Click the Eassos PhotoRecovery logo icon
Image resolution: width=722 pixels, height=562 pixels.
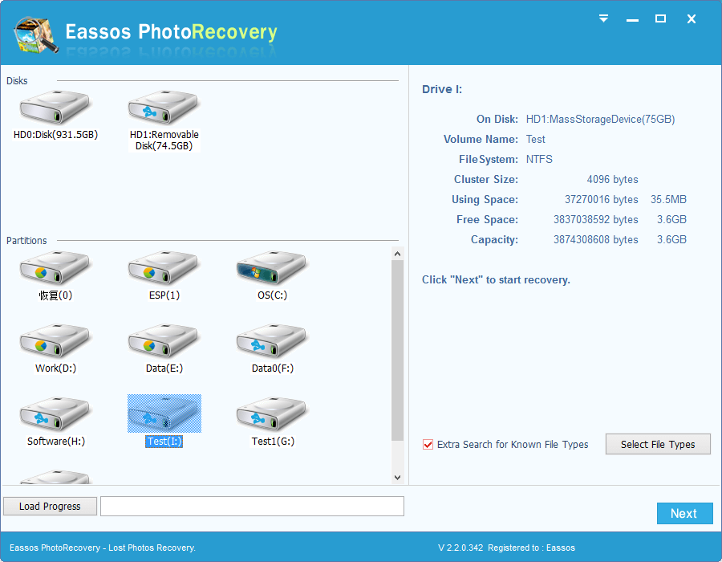click(x=36, y=35)
